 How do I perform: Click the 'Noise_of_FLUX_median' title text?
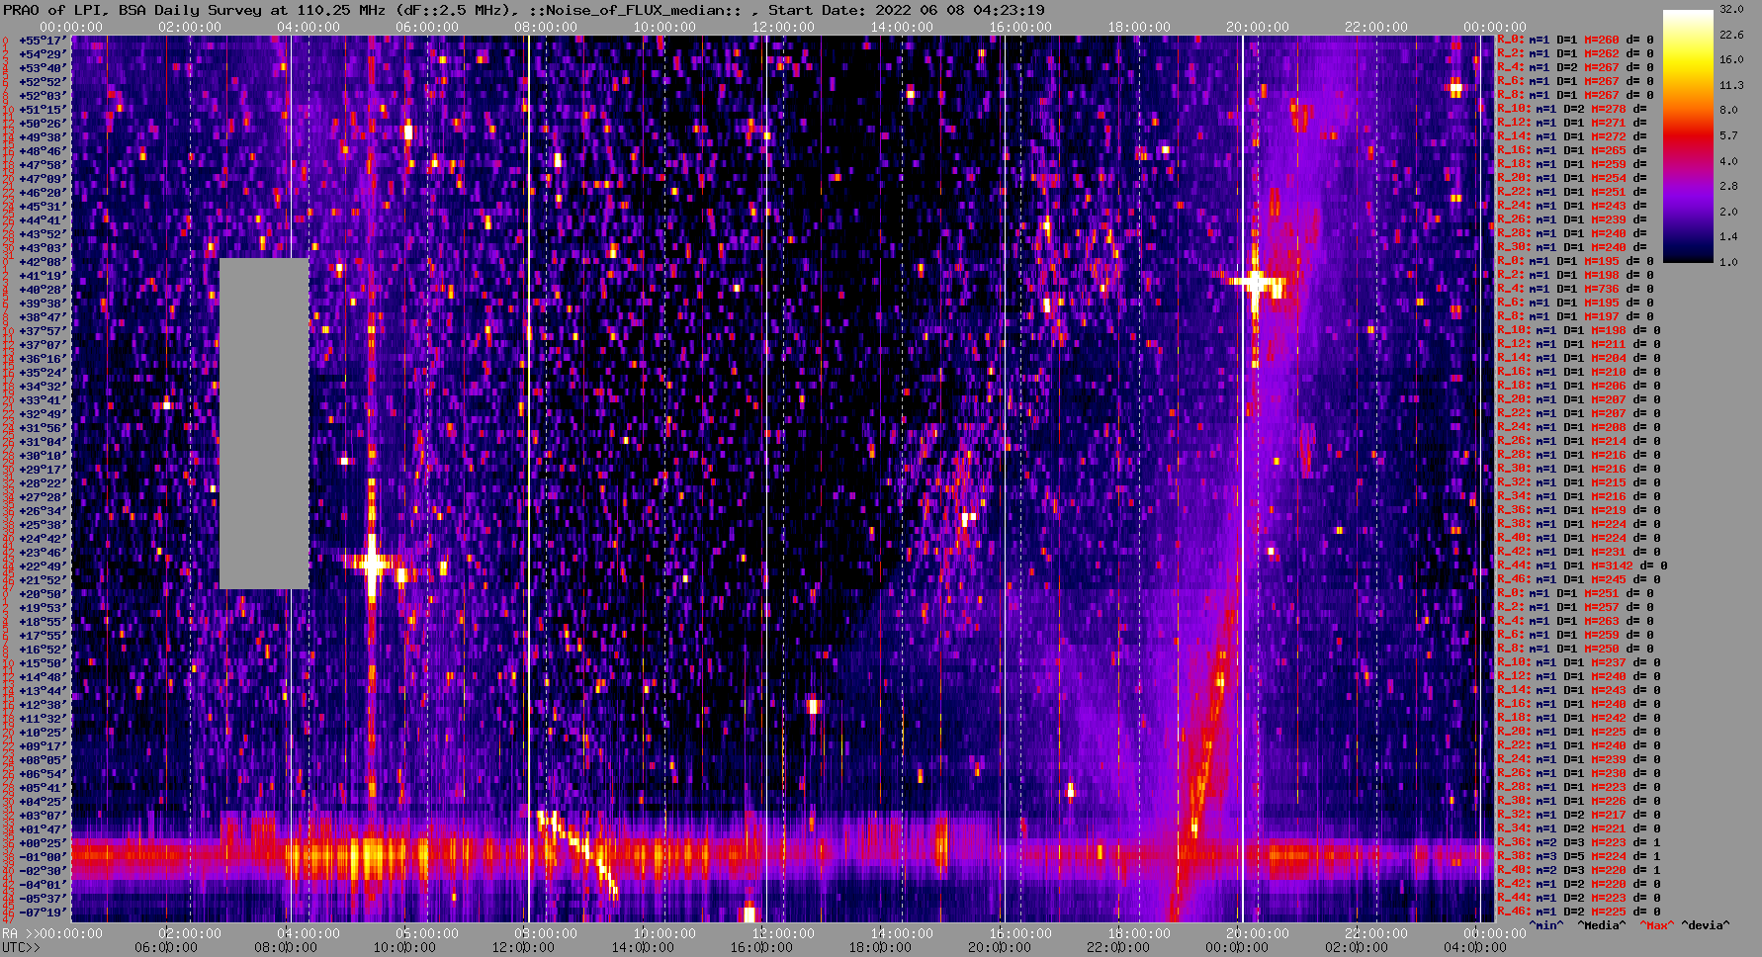click(635, 10)
